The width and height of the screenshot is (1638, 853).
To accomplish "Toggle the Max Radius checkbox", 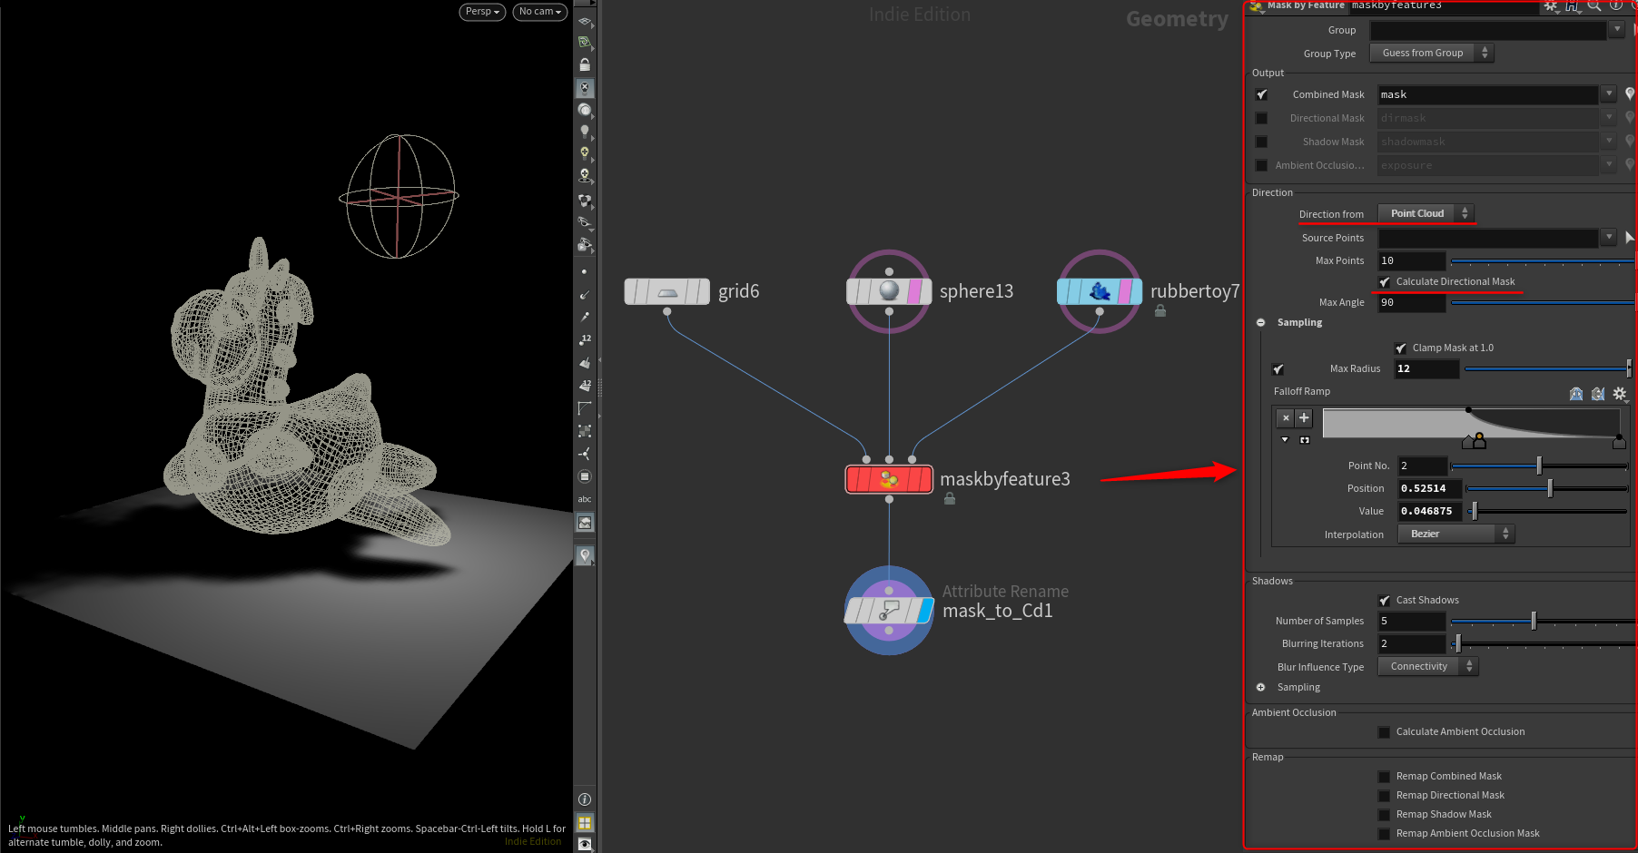I will (1278, 369).
